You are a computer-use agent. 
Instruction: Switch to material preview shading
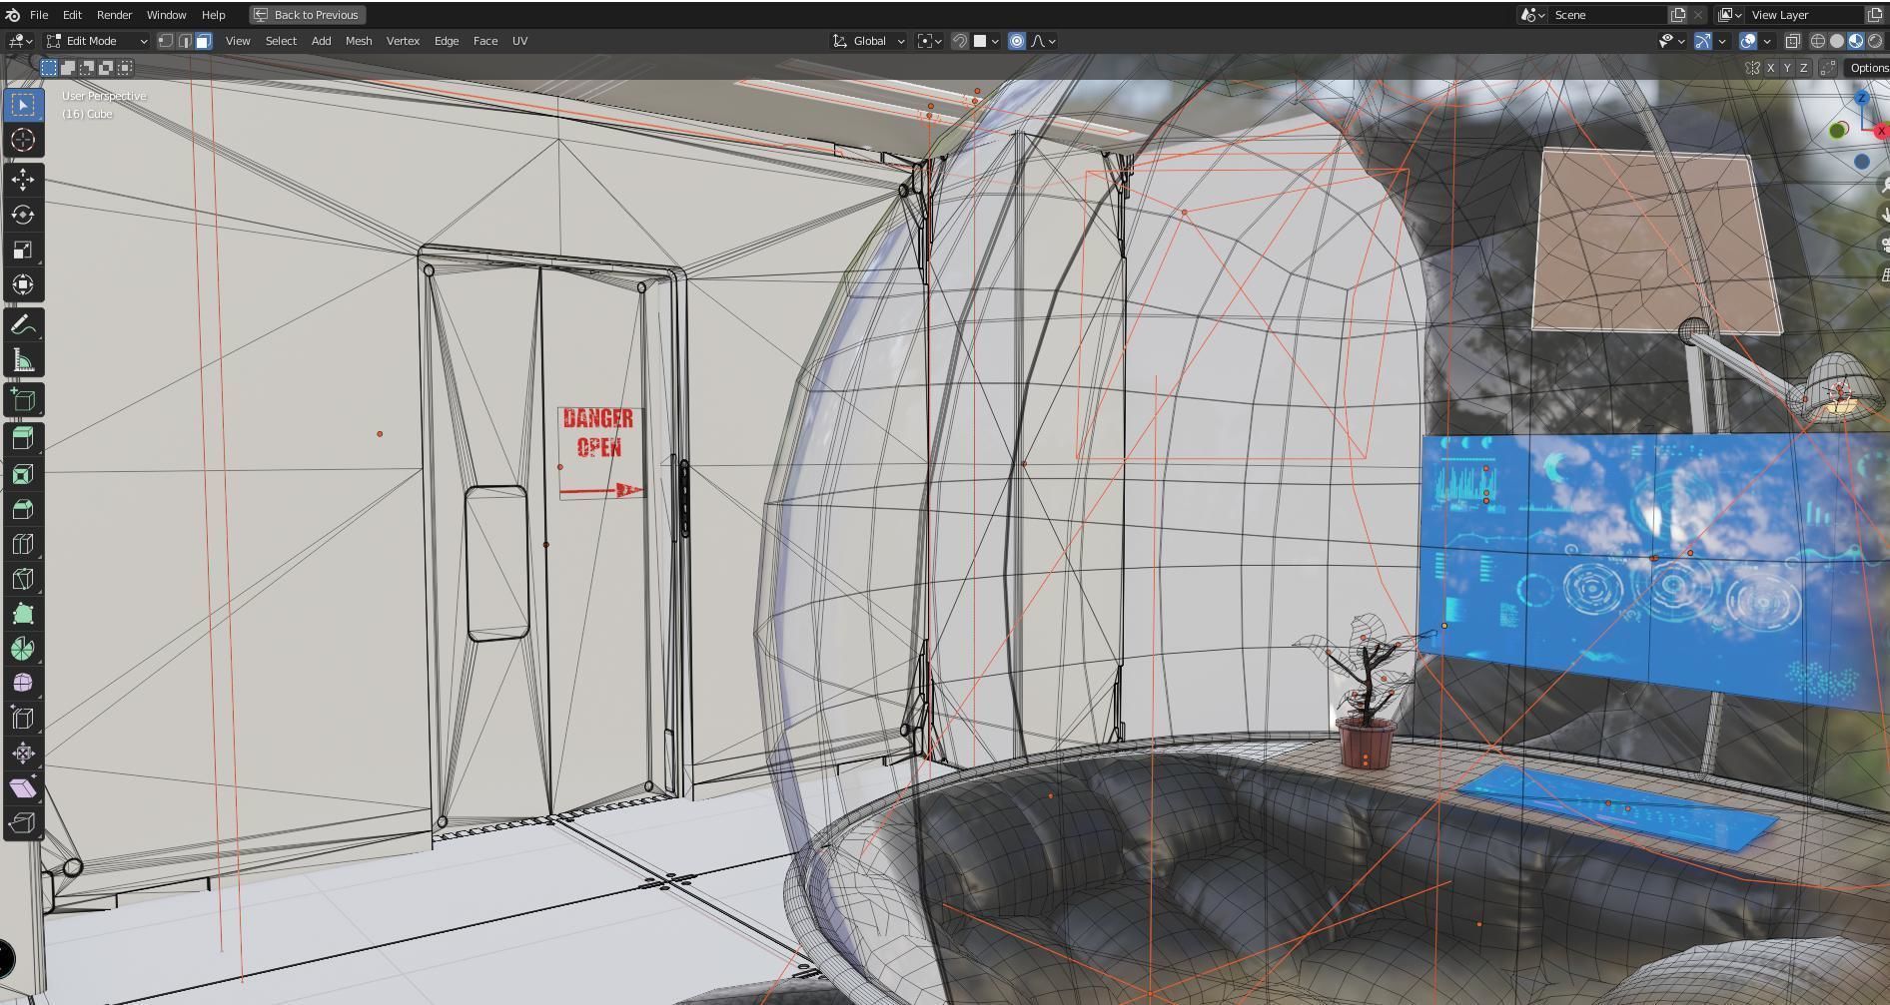pyautogui.click(x=1856, y=41)
